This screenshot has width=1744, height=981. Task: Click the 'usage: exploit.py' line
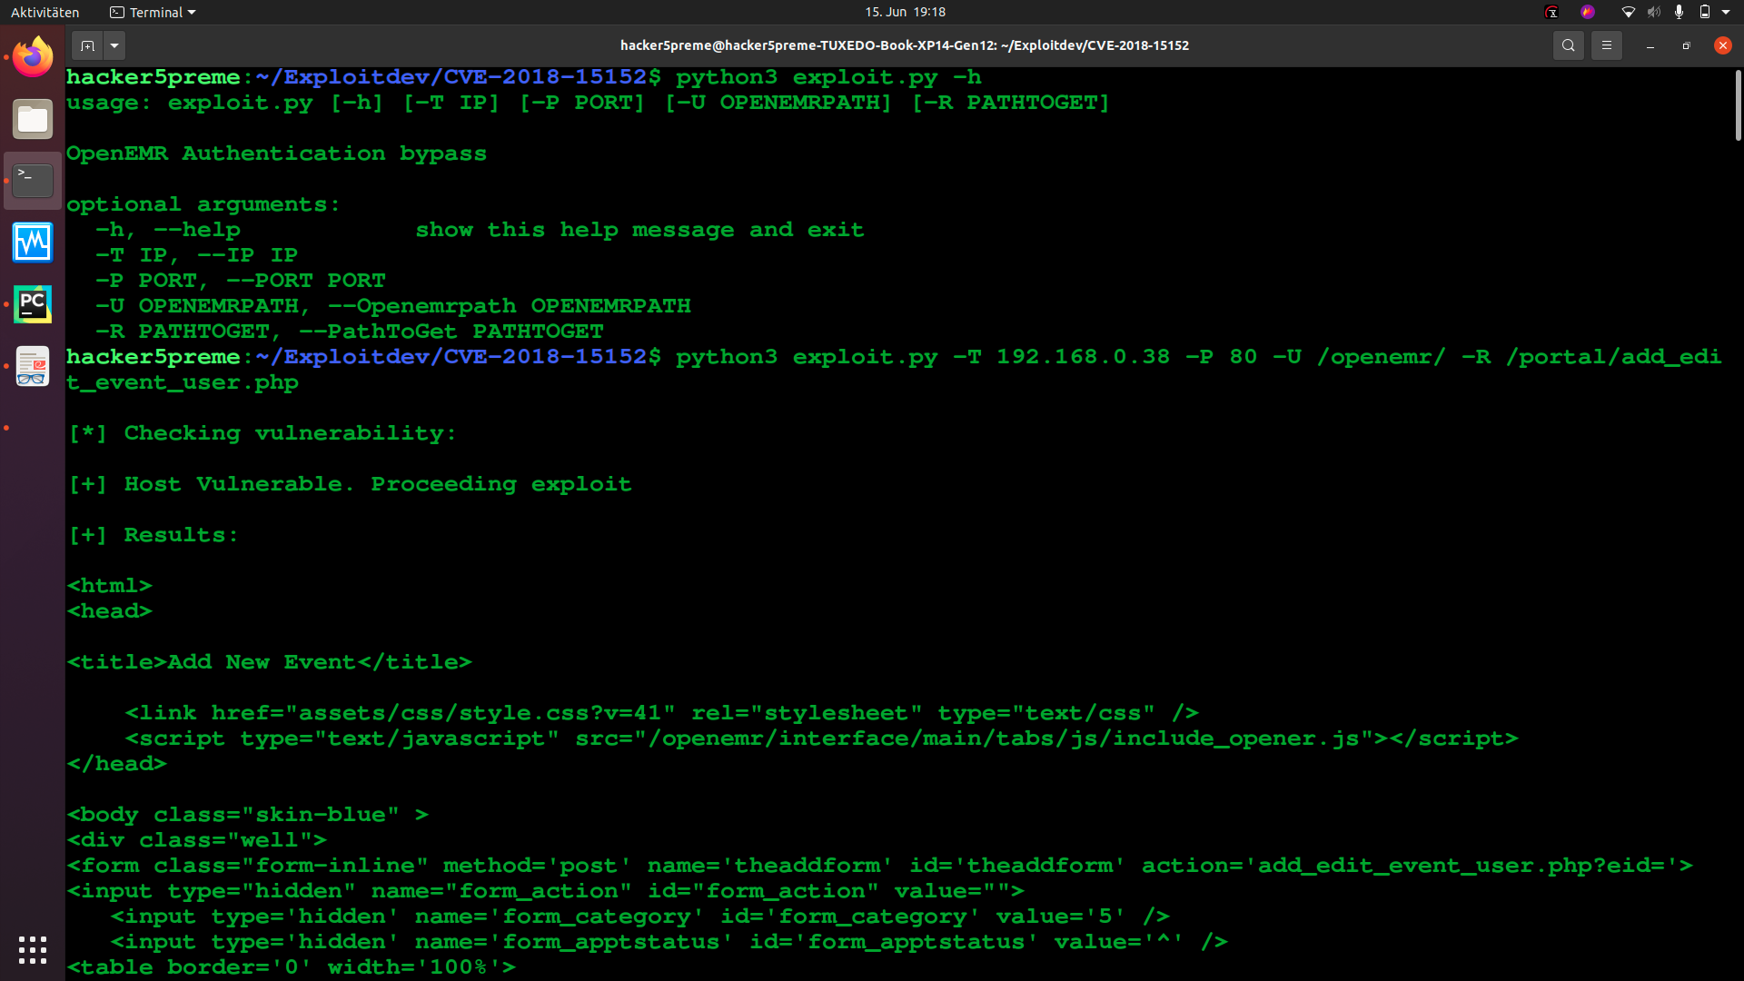click(588, 103)
